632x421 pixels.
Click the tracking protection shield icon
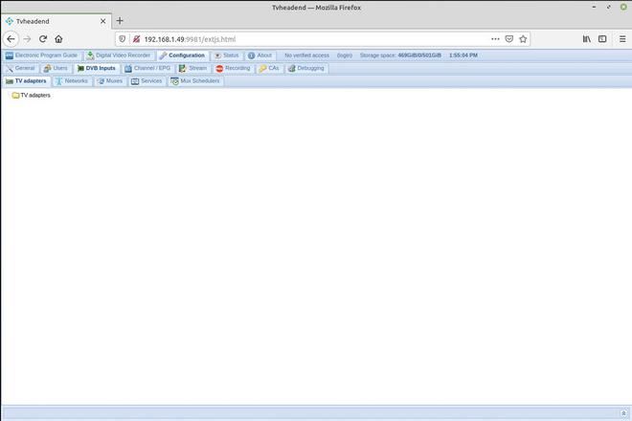[123, 39]
